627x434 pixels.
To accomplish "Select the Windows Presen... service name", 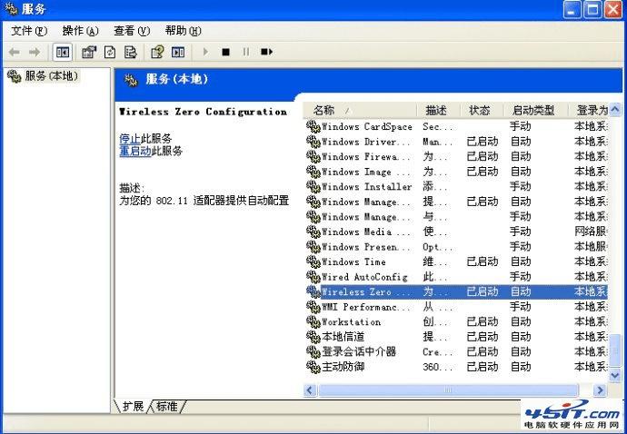I will (366, 247).
